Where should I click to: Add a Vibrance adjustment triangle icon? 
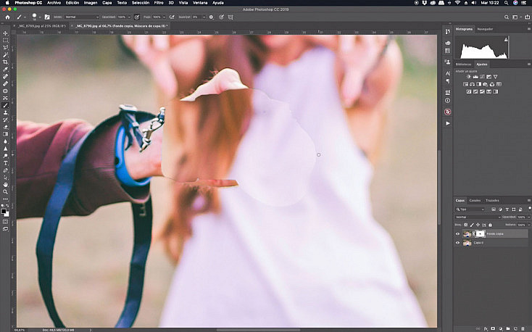[x=495, y=77]
